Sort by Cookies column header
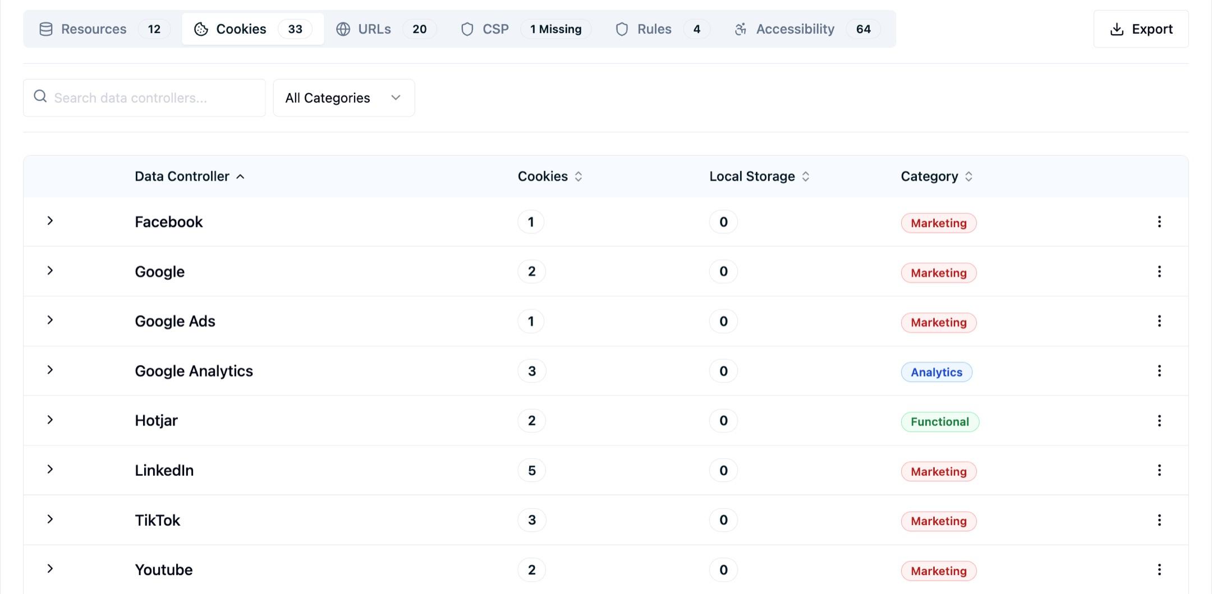Viewport: 1212px width, 594px height. 550,176
